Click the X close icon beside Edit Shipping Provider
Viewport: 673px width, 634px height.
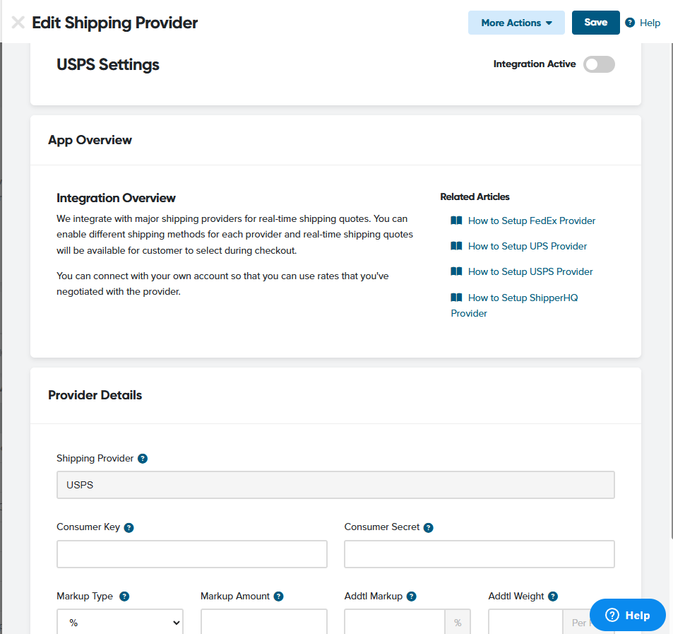point(18,23)
